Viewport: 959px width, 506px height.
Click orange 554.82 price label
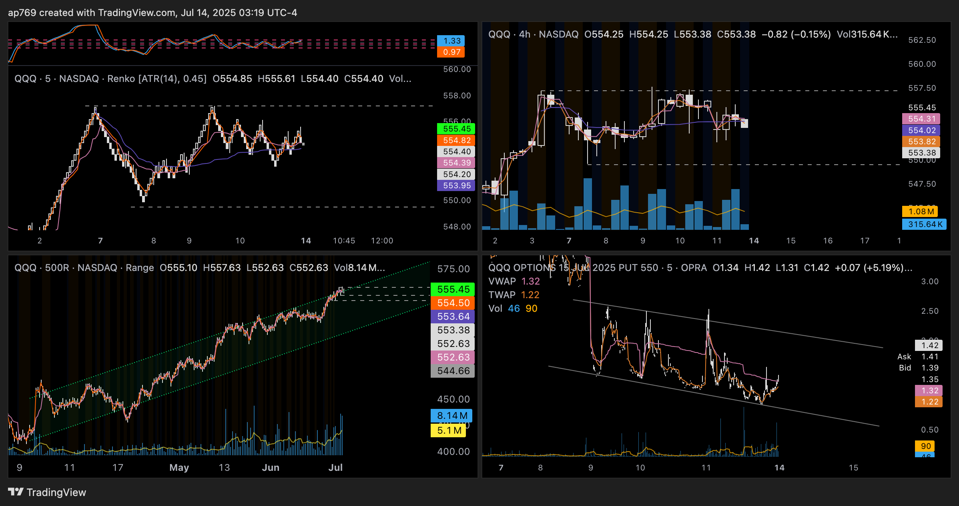coord(456,140)
